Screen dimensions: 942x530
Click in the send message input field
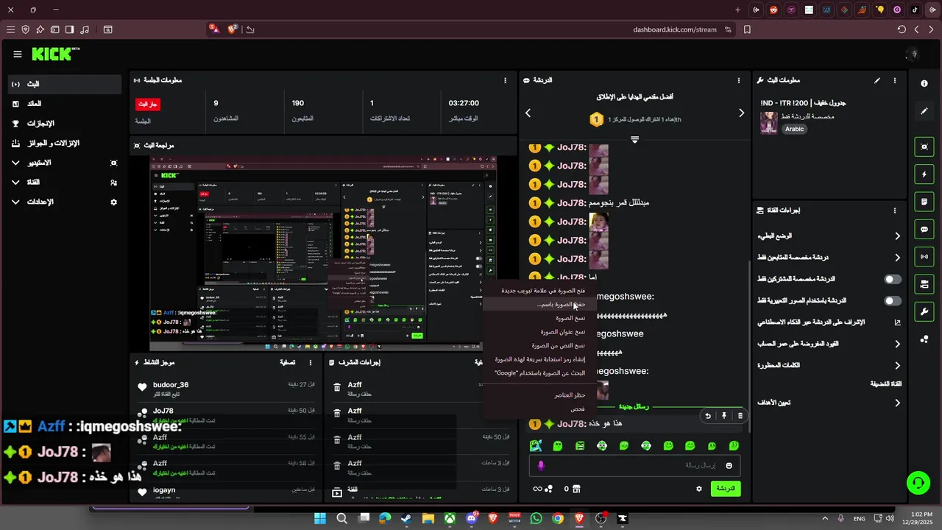click(x=634, y=465)
